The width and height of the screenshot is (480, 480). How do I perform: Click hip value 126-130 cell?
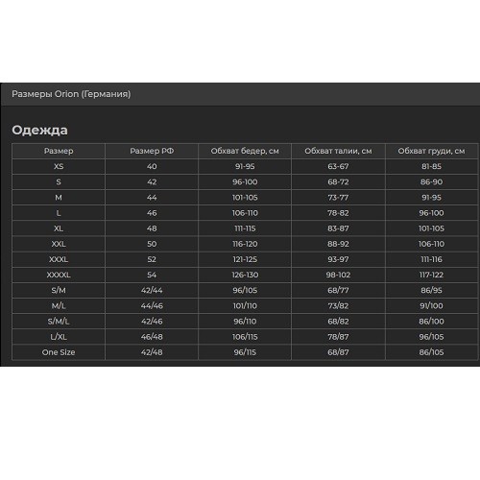point(245,275)
